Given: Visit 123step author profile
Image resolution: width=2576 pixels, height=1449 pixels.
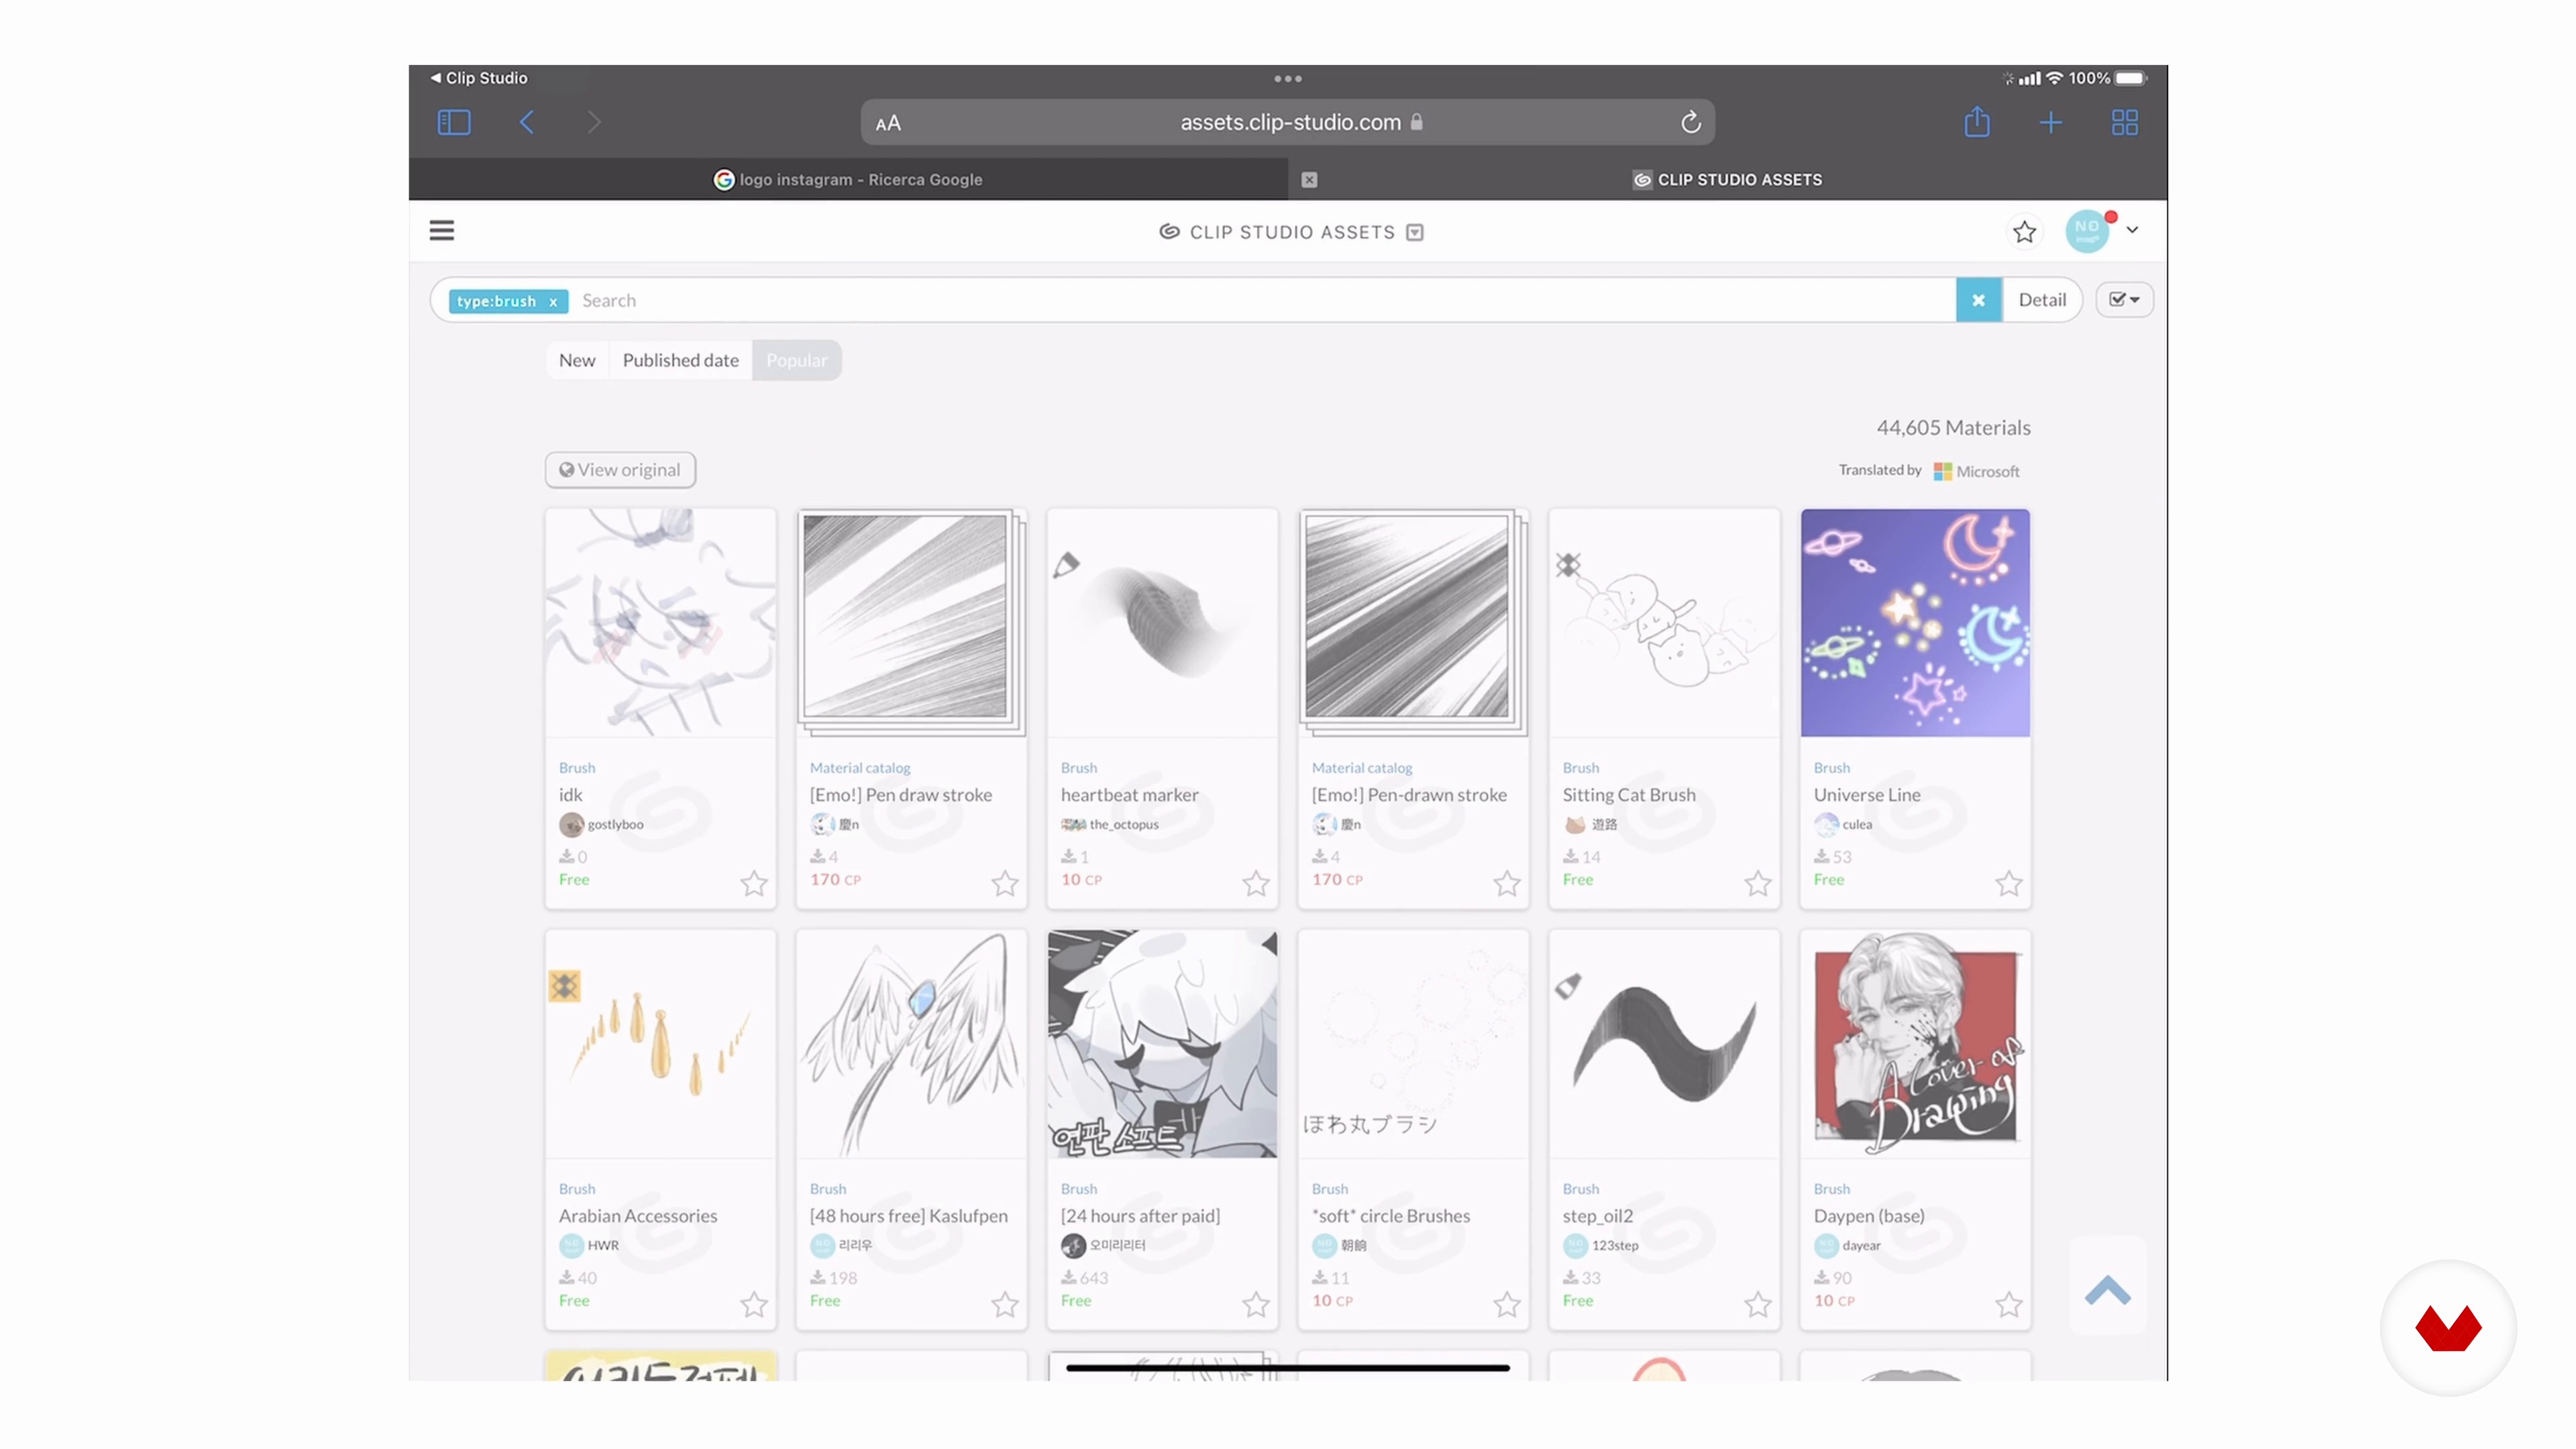Looking at the screenshot, I should (1601, 1245).
